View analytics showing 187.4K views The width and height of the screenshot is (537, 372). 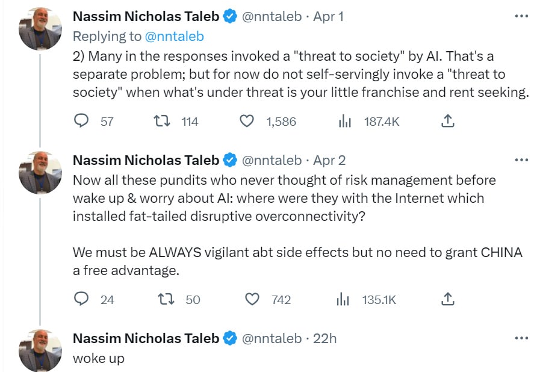[x=344, y=122]
